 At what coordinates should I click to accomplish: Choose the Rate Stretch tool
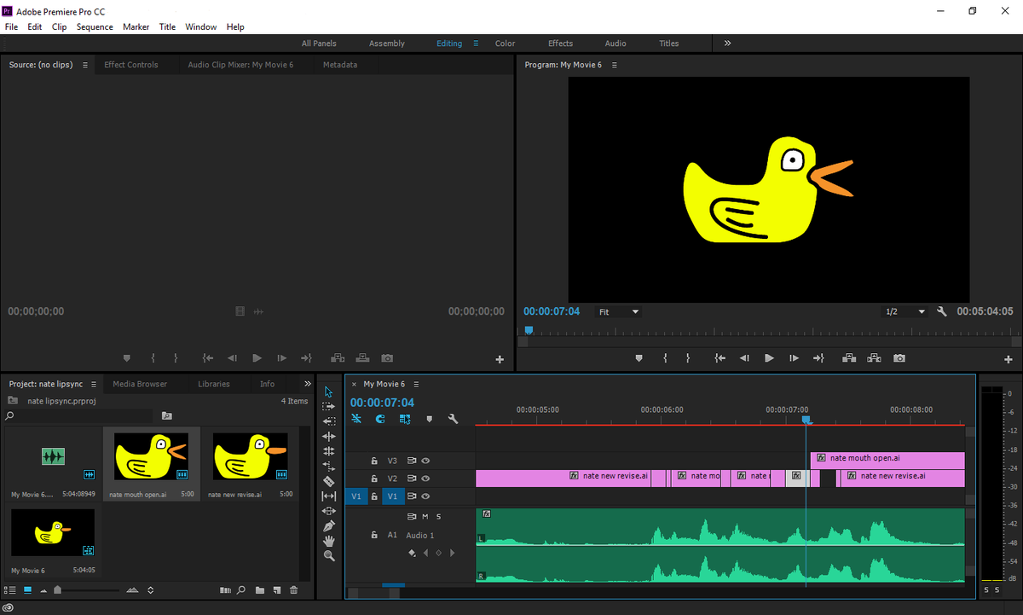[329, 467]
